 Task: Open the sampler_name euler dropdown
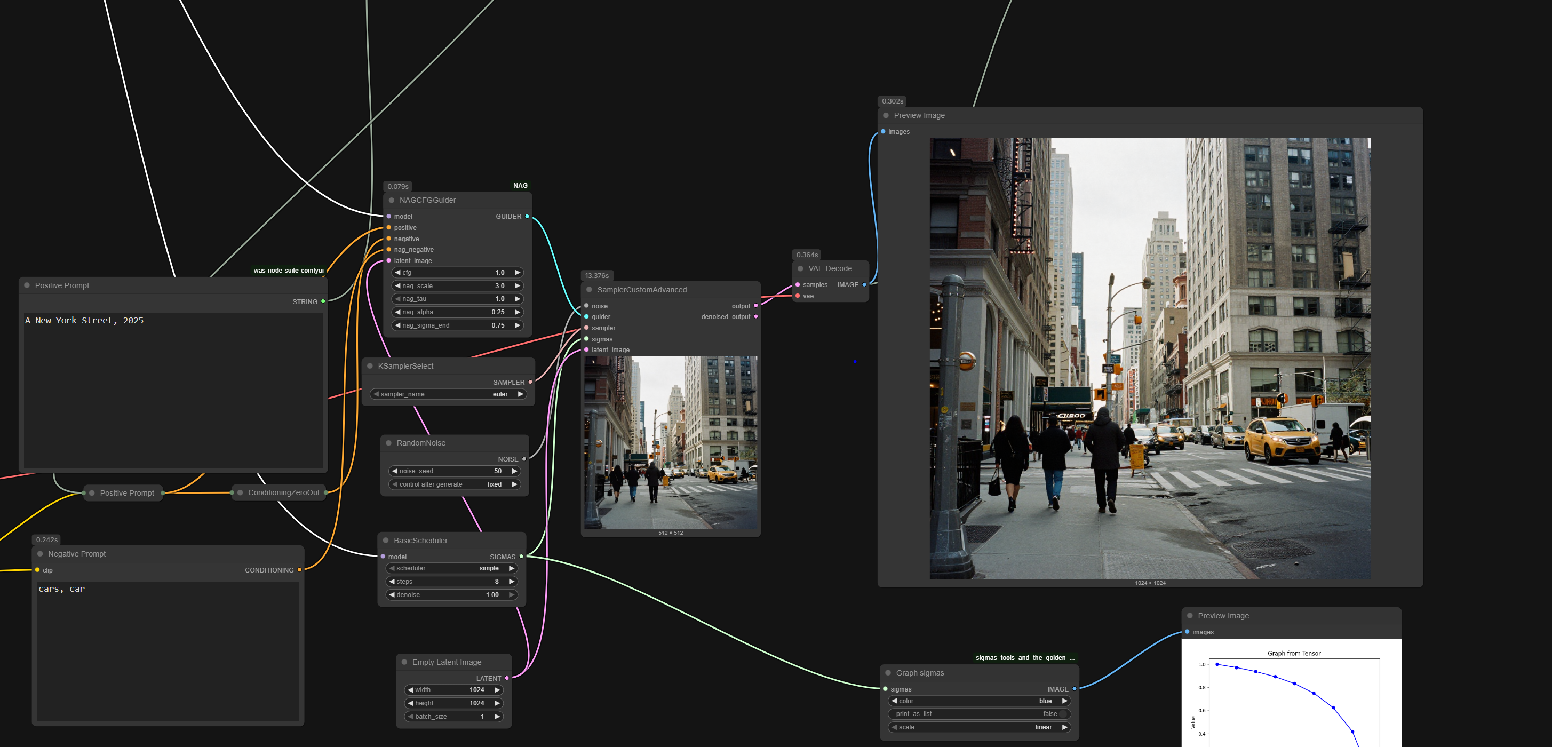pos(448,395)
